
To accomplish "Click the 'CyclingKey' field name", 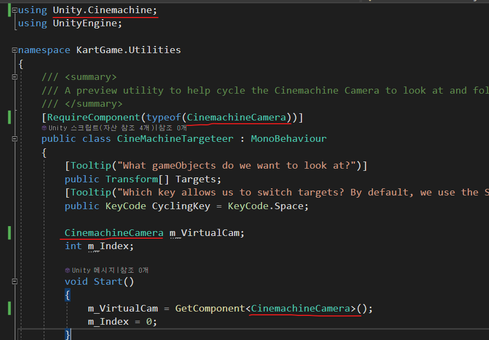I will click(x=181, y=206).
